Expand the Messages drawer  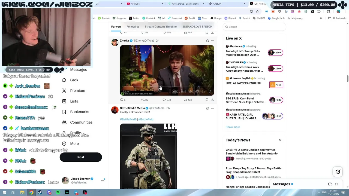point(336,184)
